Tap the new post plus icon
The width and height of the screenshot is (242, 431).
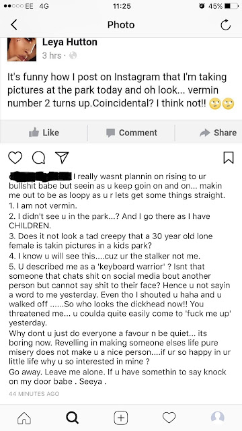pos(121,418)
